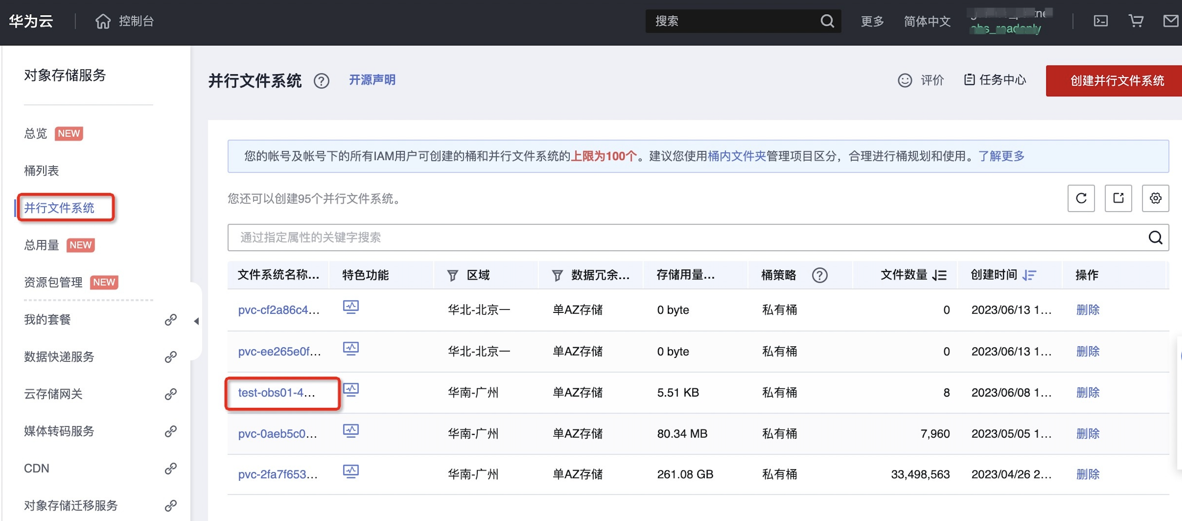The image size is (1182, 521).
Task: Open the 更多 menu in top bar
Action: [872, 21]
